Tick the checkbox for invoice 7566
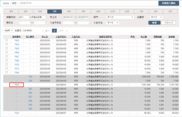Viewport: 182px width, 117px height. coord(7,52)
